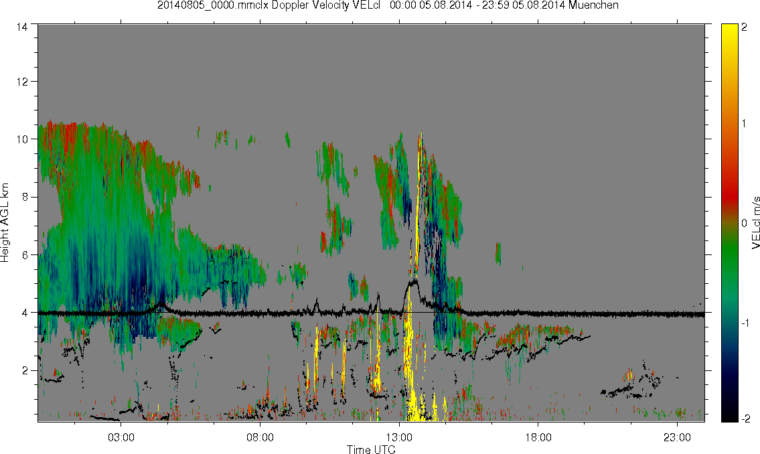The width and height of the screenshot is (760, 454).
Task: Click the 08:00 time tick label
Action: coord(260,437)
